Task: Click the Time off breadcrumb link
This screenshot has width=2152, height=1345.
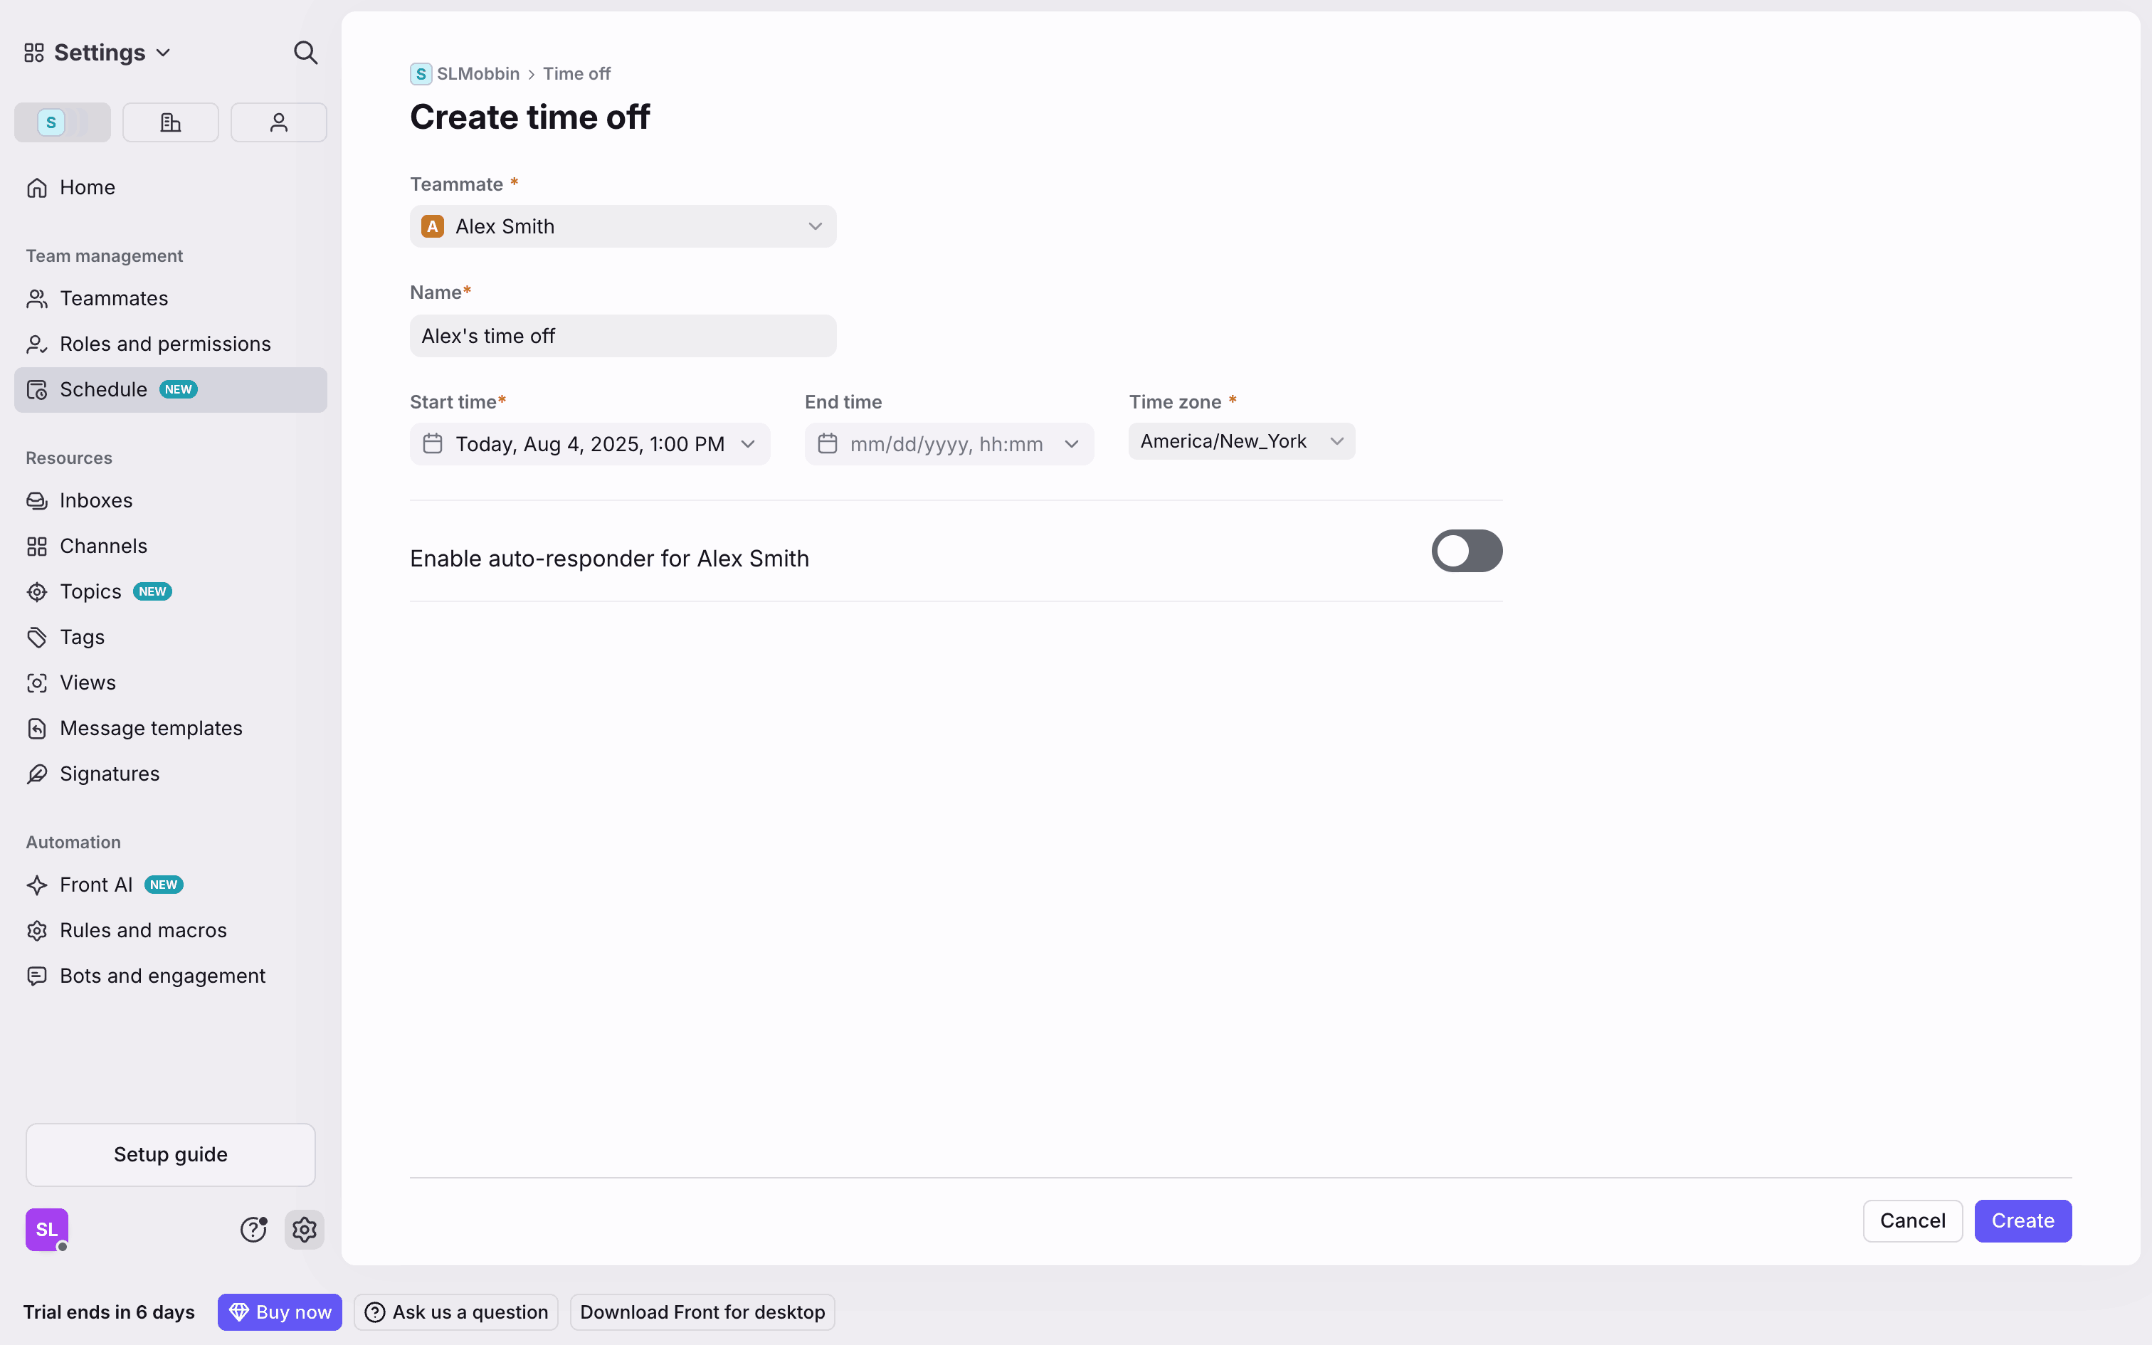Action: [576, 74]
